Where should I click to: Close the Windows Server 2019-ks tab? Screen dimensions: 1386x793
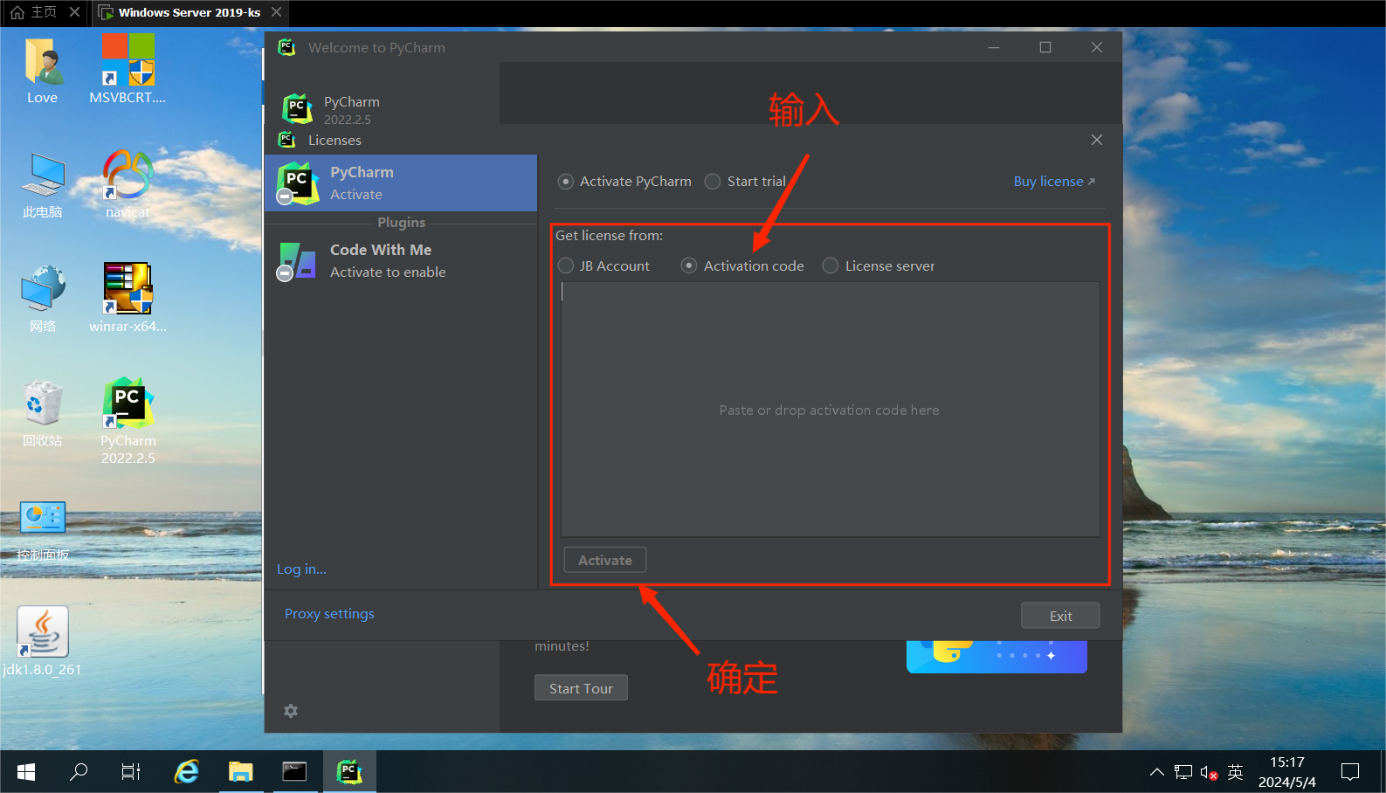point(276,12)
